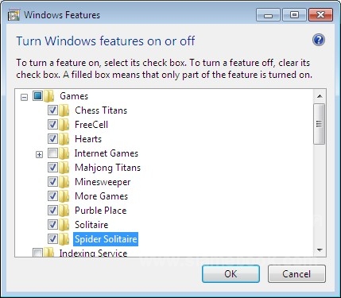The height and width of the screenshot is (298, 341).
Task: Click the Hearts folder icon
Action: point(64,139)
